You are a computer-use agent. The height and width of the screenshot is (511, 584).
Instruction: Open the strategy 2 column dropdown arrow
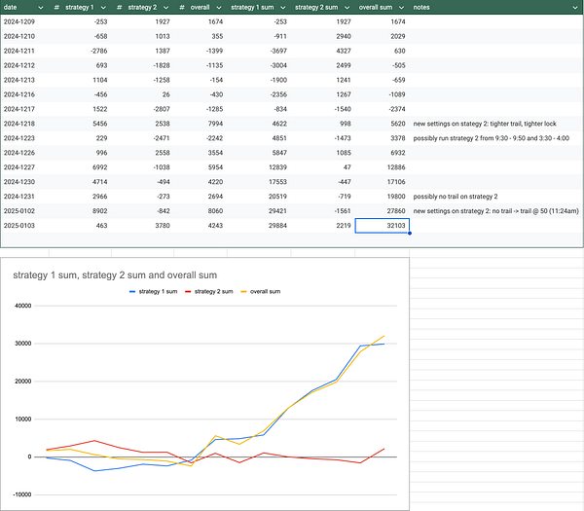[165, 8]
